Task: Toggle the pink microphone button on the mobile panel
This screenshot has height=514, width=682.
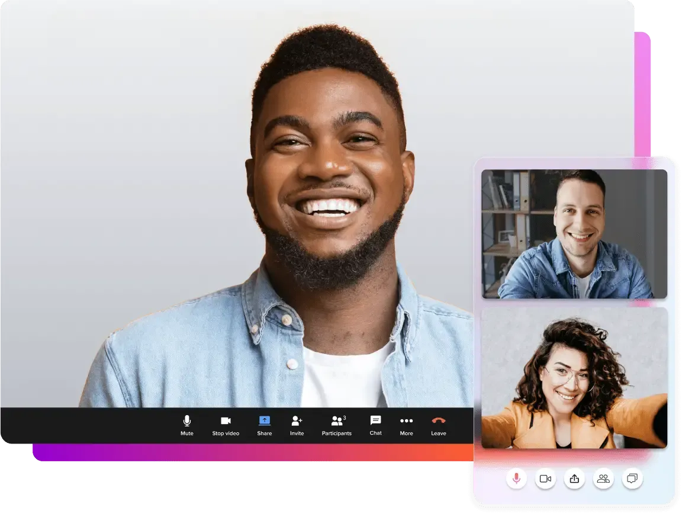Action: [516, 478]
